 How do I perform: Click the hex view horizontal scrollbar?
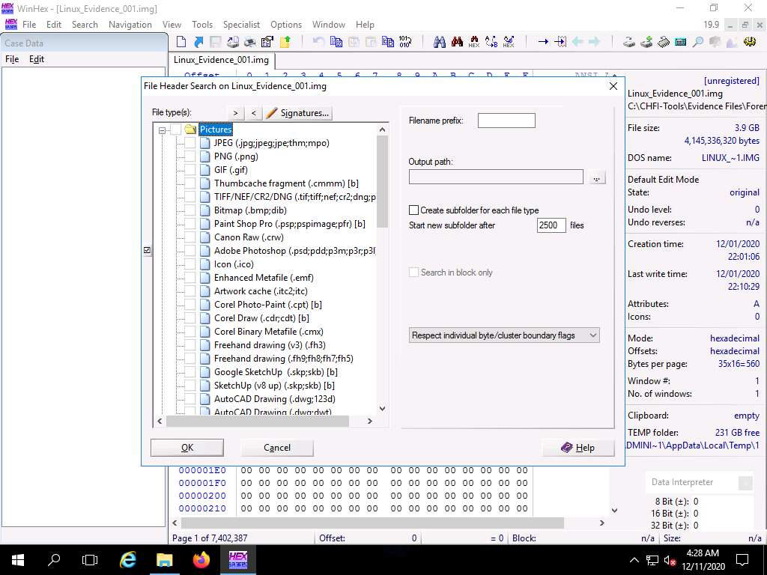coord(372,523)
